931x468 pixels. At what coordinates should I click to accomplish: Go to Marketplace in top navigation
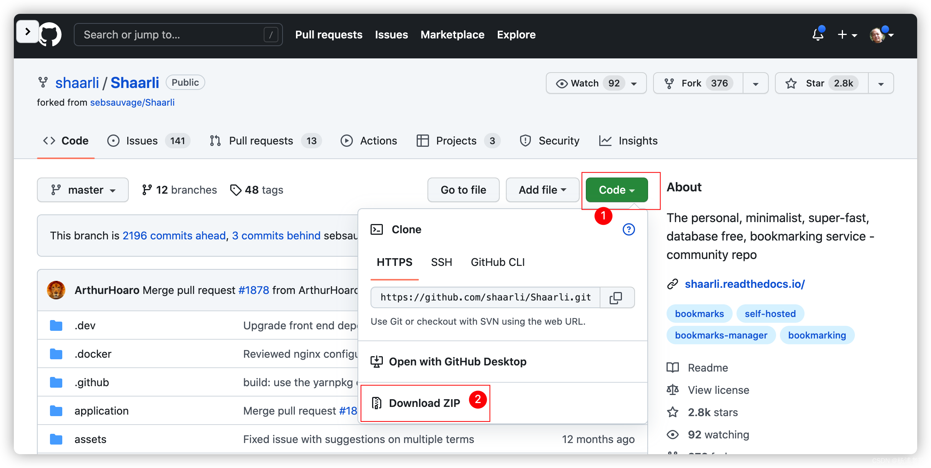[452, 35]
